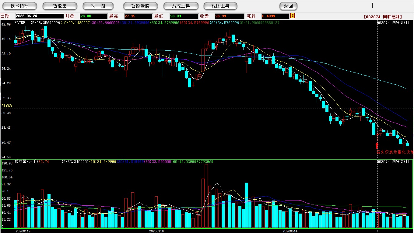Image resolution: width=414 pixels, height=233 pixels.
Task: Open the 技术指标 menu button
Action: point(19,6)
